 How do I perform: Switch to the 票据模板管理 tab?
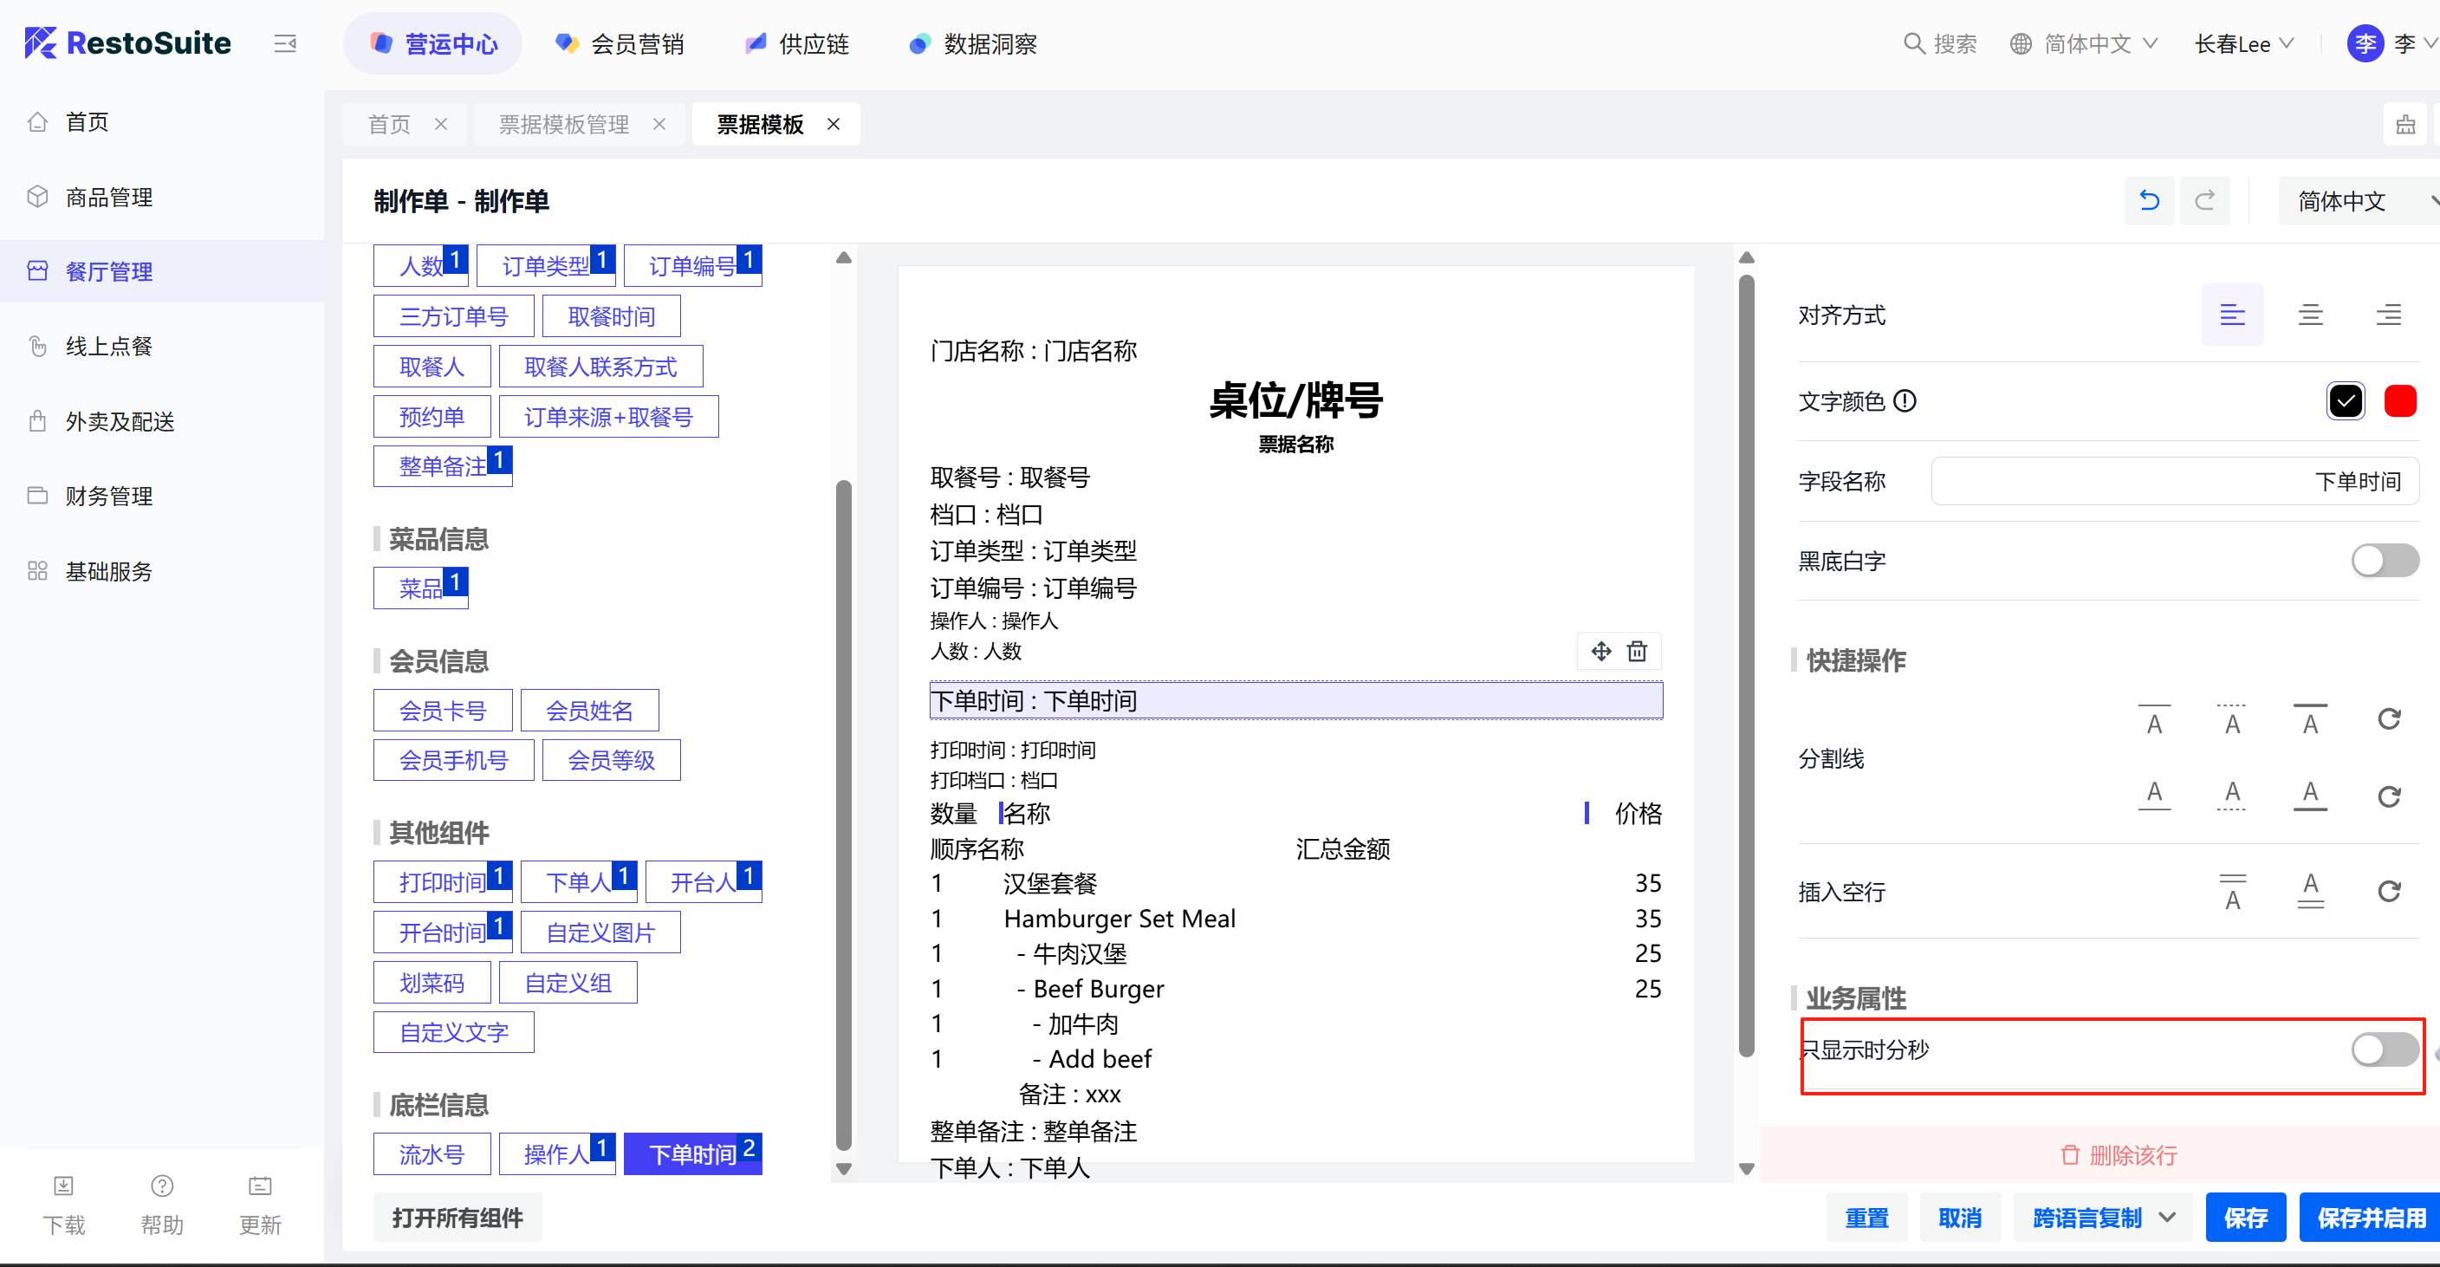click(x=563, y=124)
